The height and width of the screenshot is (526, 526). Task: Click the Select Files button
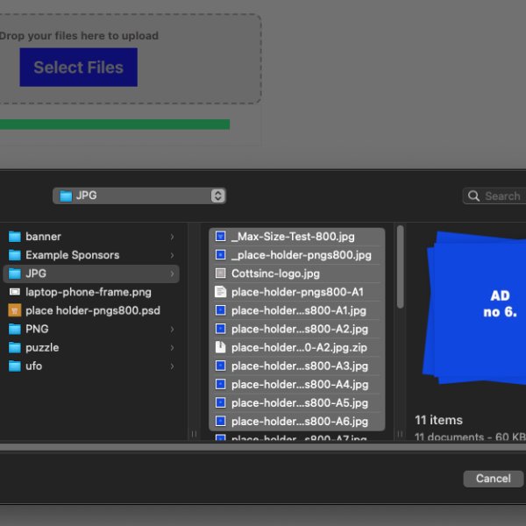pyautogui.click(x=79, y=68)
